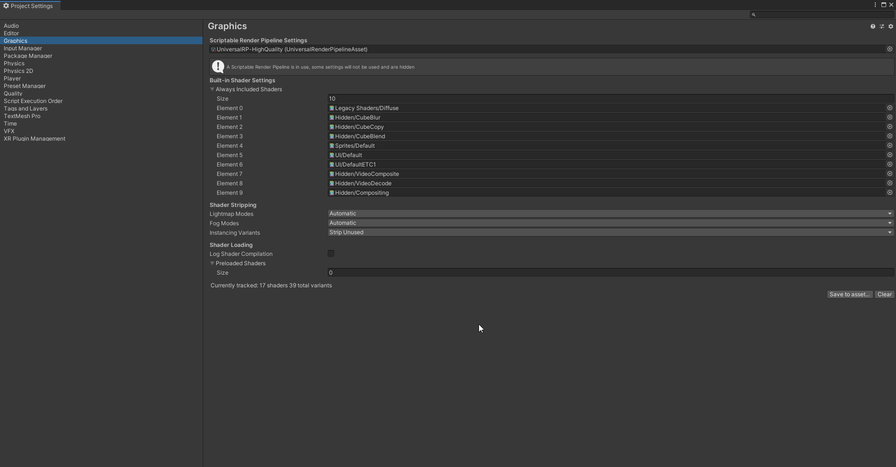Click the object picker circle for Element 5

(x=890, y=155)
